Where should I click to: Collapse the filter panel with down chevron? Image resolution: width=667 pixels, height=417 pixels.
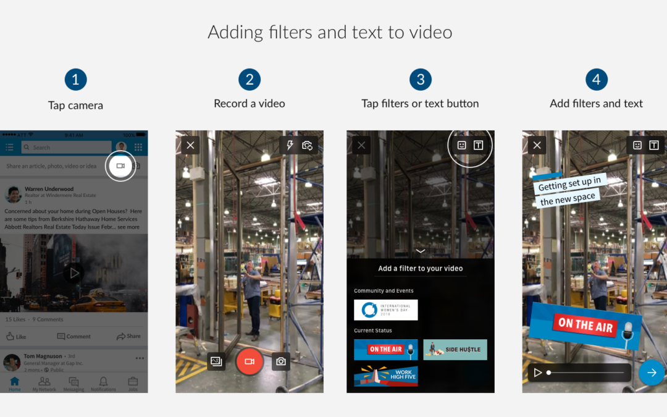pyautogui.click(x=421, y=251)
